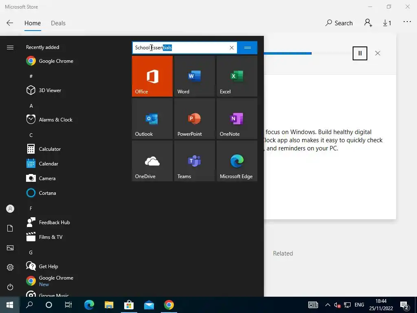Open Chrome from the taskbar

[x=169, y=305]
